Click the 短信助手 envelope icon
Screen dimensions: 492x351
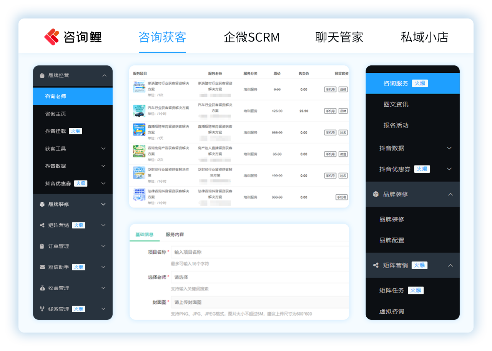tap(42, 267)
